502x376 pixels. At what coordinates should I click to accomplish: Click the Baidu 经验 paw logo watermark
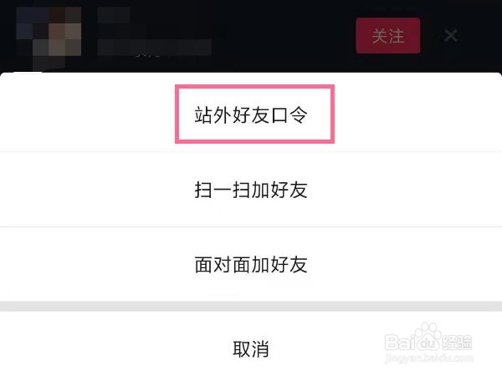tap(428, 338)
